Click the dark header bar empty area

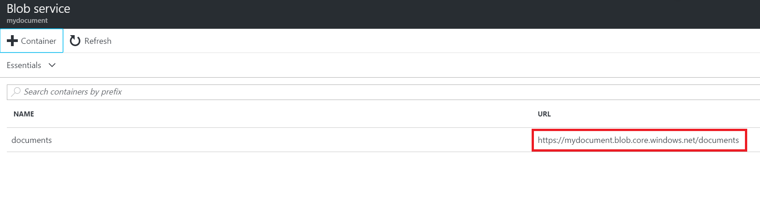click(411, 14)
